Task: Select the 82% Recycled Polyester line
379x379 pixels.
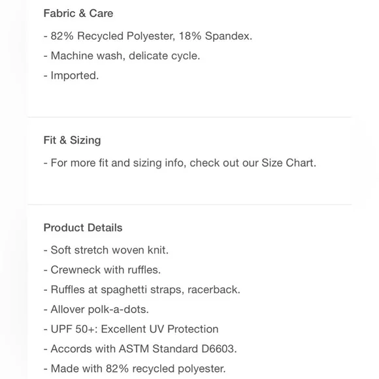Action: [148, 36]
